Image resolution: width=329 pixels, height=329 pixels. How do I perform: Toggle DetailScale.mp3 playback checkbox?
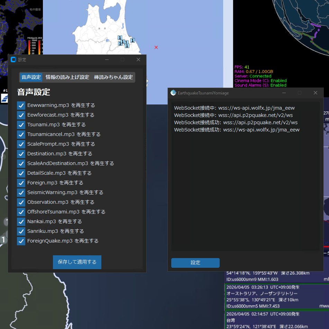coord(21,173)
